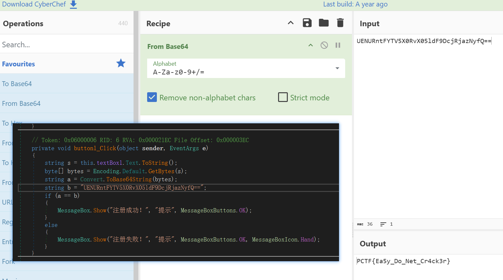Open the Alphabet dropdown
503x280 pixels.
tap(337, 68)
